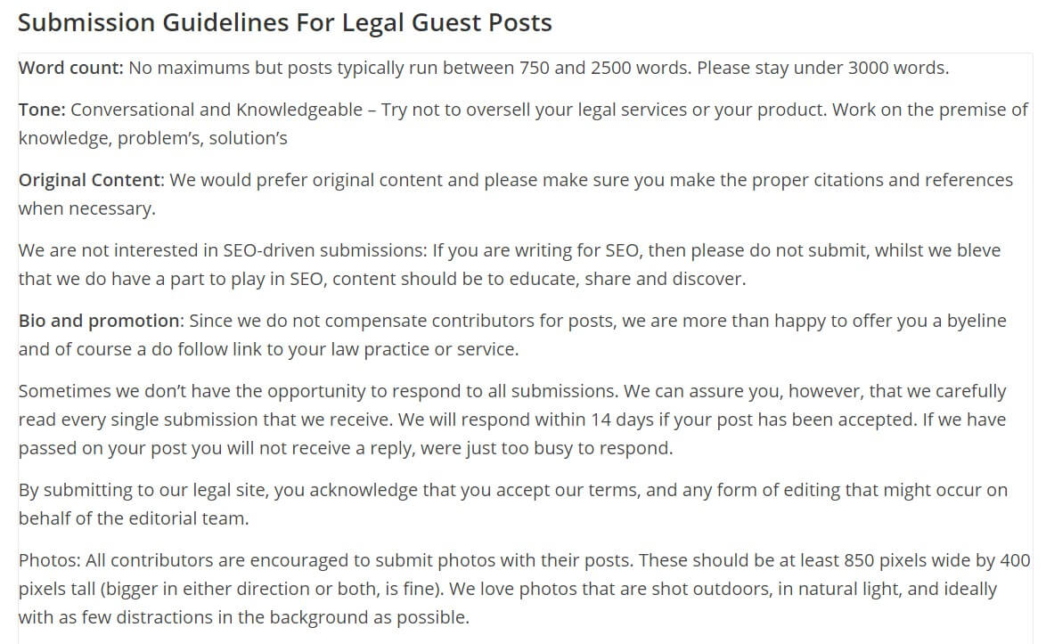Click the bold "Original Content" label
The height and width of the screenshot is (644, 1046).
tap(90, 180)
